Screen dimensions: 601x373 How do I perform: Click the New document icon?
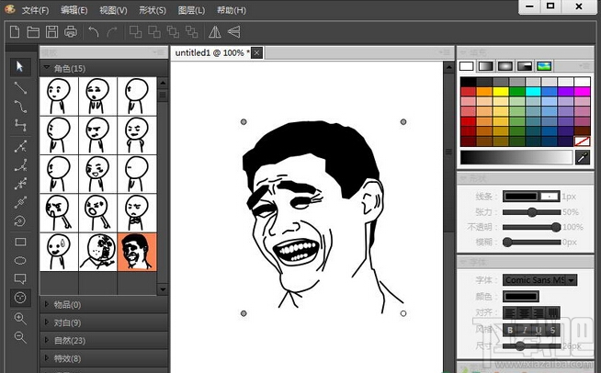pos(15,32)
